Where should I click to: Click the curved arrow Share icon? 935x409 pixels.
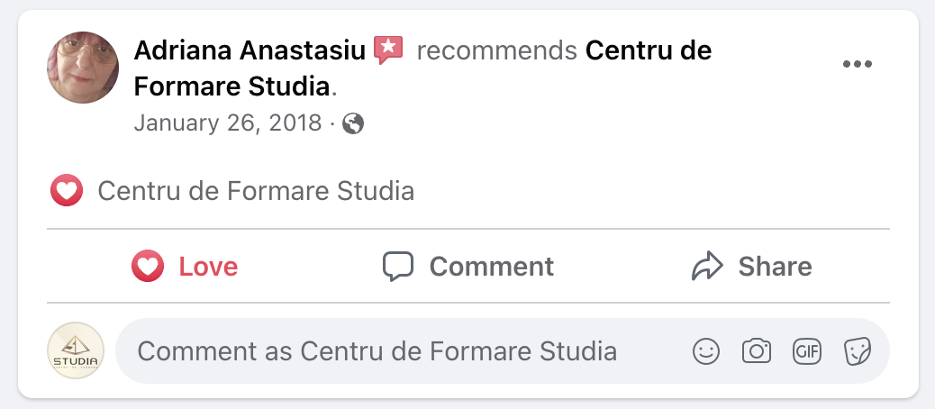(707, 267)
